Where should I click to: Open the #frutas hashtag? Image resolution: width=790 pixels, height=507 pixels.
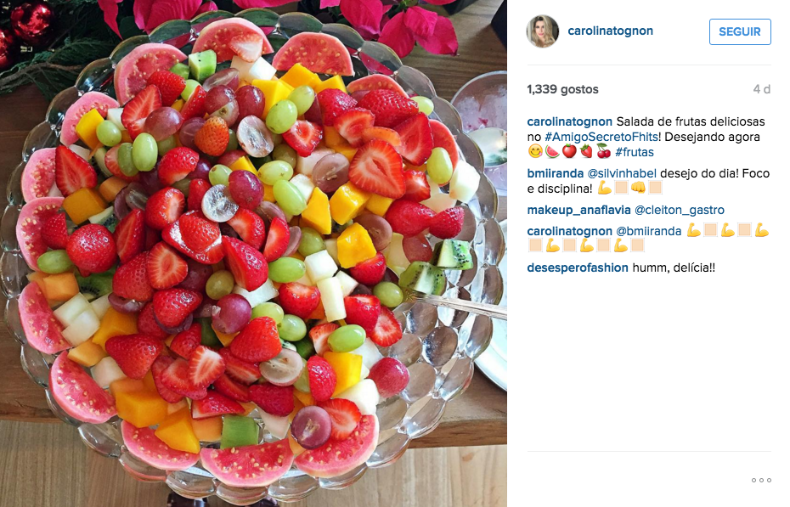tap(635, 152)
